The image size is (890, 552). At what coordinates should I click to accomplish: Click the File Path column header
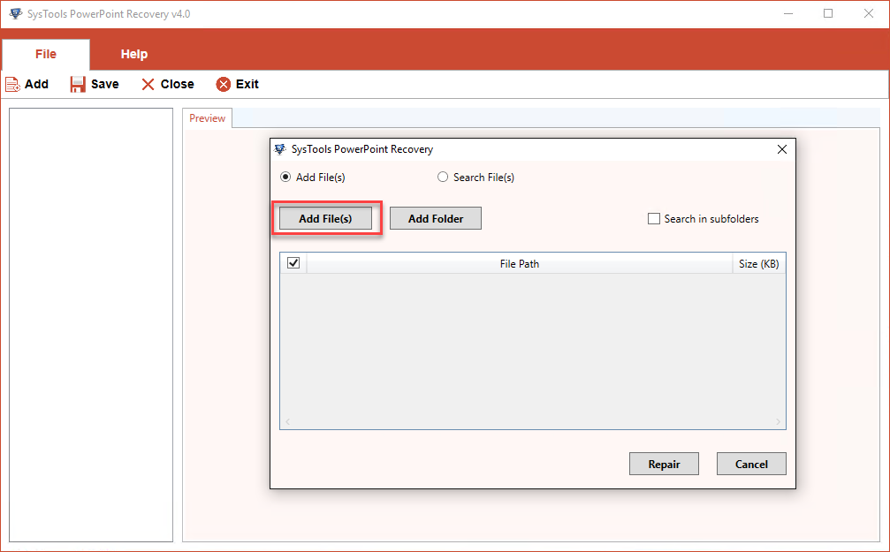click(520, 264)
